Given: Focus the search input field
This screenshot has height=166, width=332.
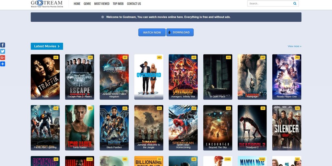Looking at the screenshot, I should tap(269, 4).
